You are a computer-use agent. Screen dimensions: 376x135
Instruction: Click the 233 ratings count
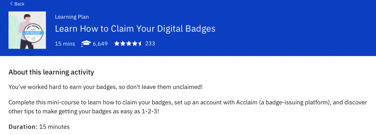[x=150, y=44]
